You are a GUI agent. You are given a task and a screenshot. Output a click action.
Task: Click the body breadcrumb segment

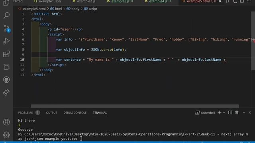73,9
